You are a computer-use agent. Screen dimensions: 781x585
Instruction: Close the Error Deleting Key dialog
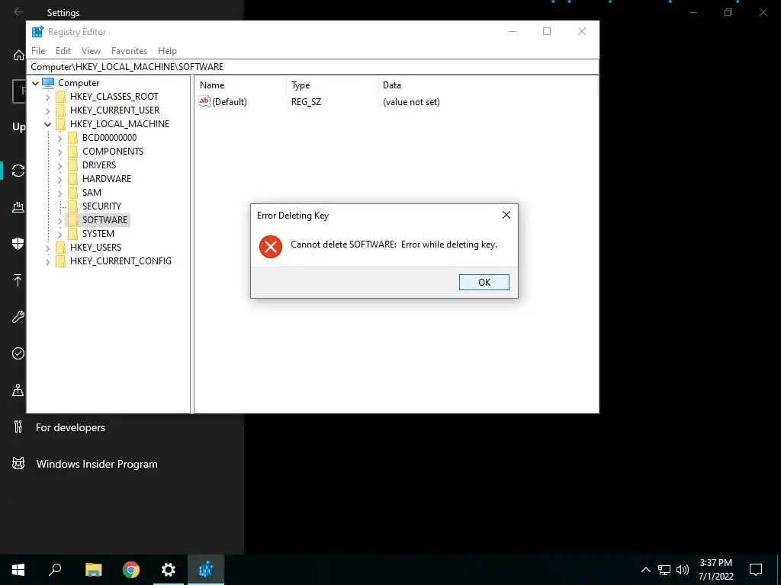(506, 215)
